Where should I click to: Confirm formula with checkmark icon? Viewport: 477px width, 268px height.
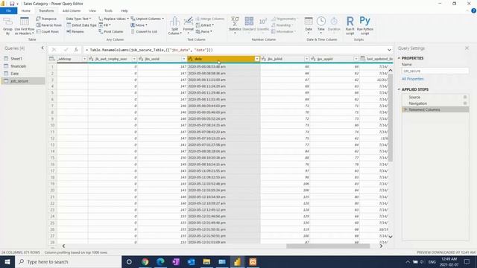pos(66,50)
